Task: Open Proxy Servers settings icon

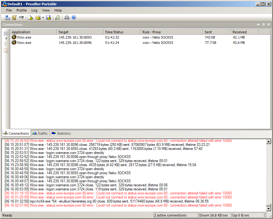Action: point(7,18)
